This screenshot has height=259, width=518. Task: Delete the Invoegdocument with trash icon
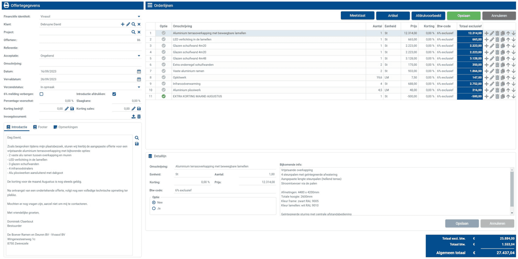pos(139,117)
